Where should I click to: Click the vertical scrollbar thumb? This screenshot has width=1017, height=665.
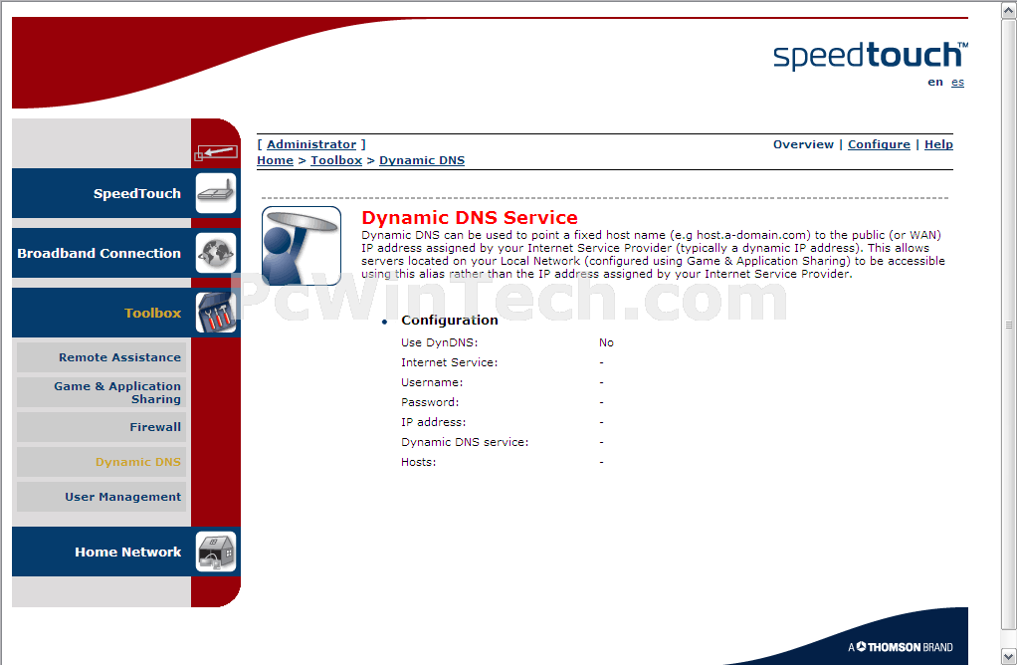coord(1009,324)
